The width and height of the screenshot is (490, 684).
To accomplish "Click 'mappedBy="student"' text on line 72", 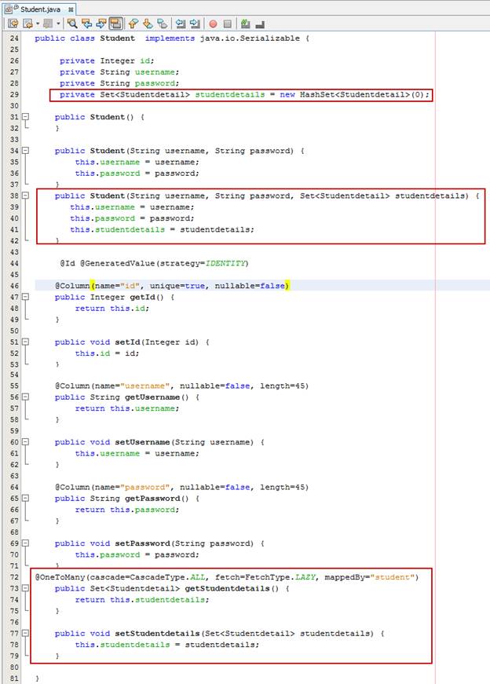I will click(369, 577).
